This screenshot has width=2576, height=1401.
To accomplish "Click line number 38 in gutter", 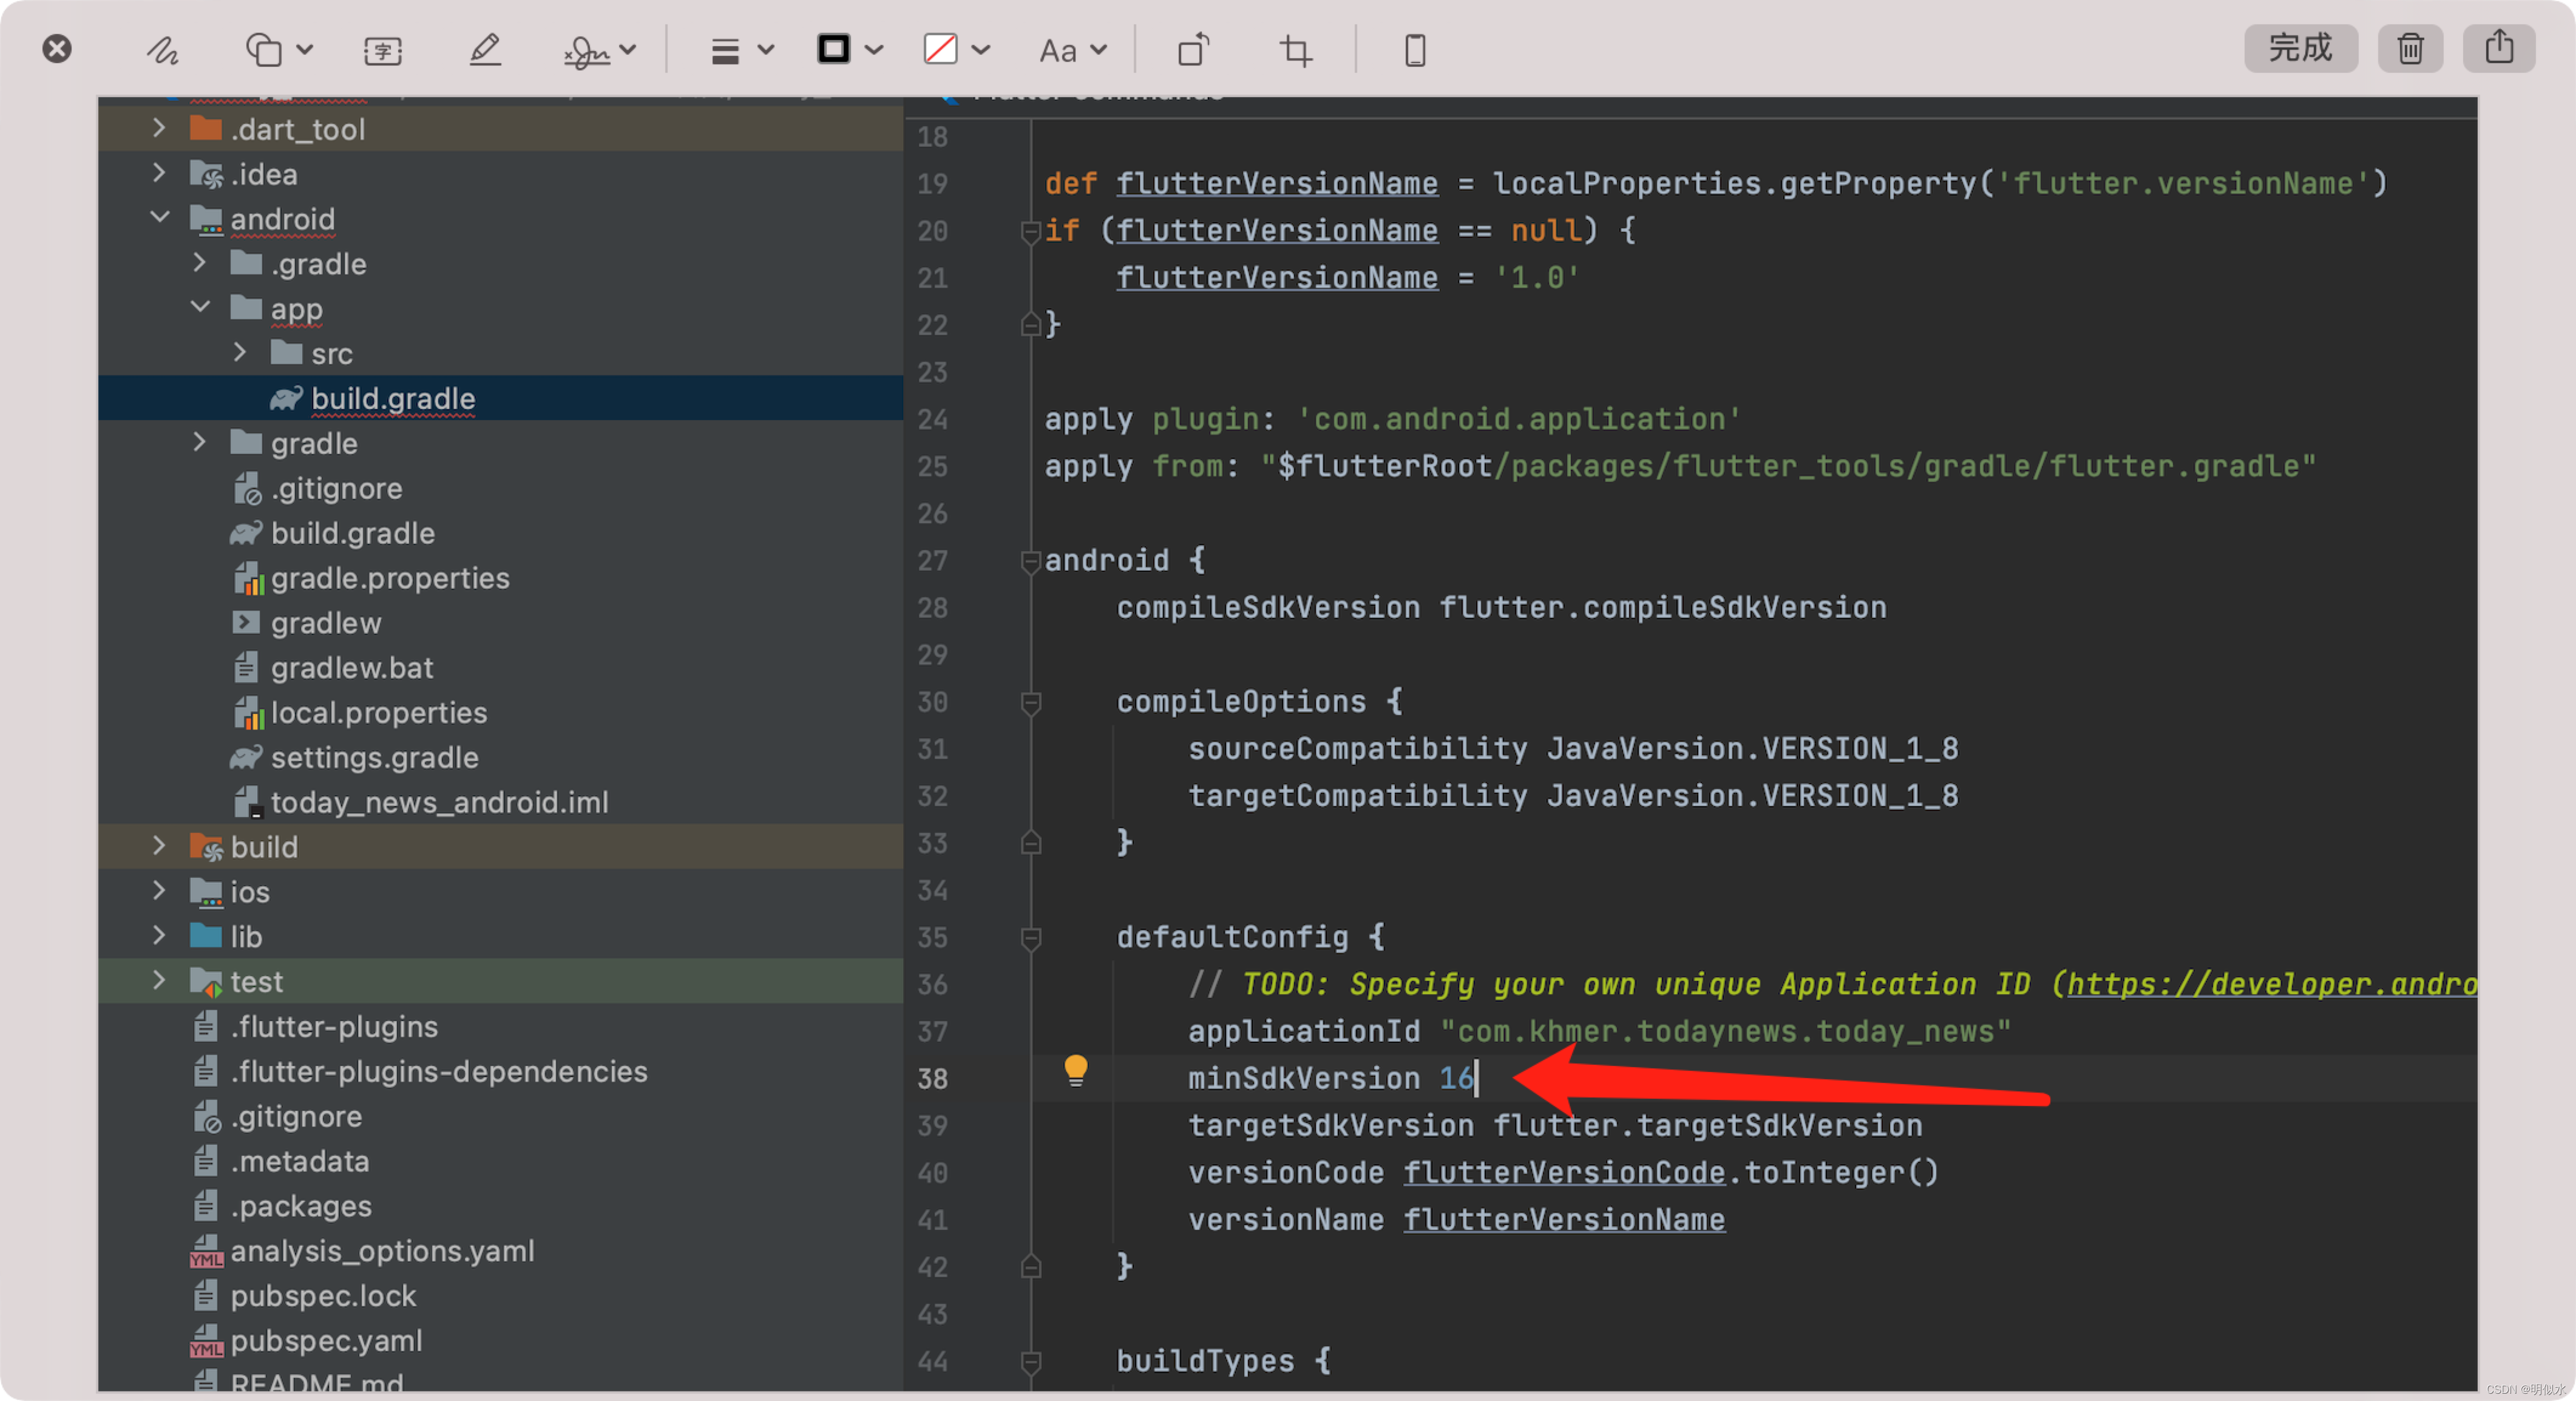I will [932, 1078].
